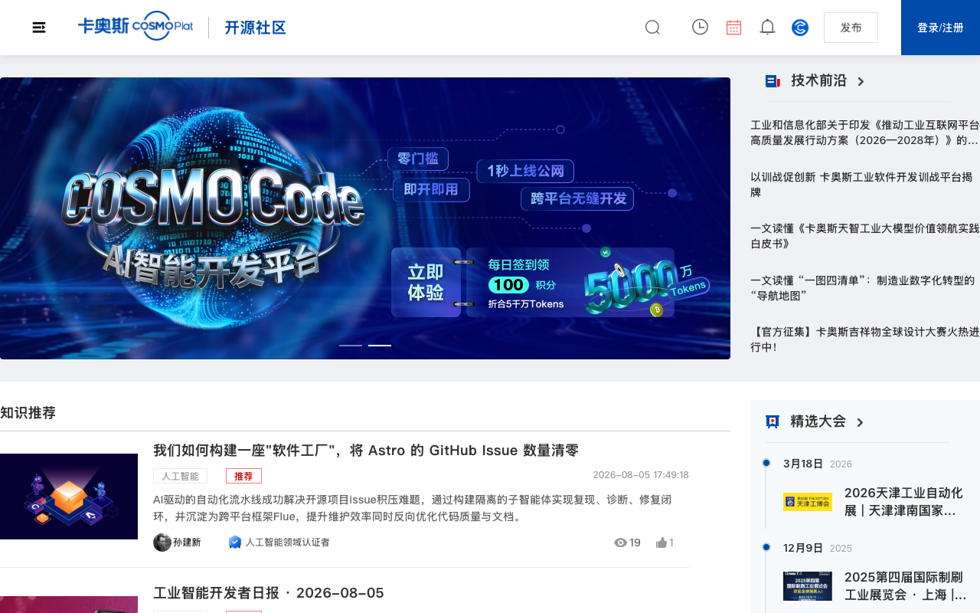Open the red calendar icon
Image resolution: width=980 pixels, height=613 pixels.
pos(733,28)
